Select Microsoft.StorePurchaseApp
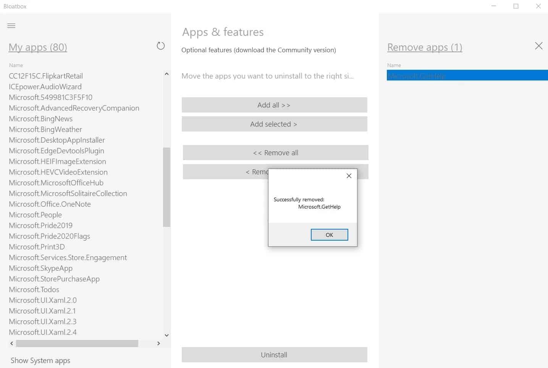 click(x=54, y=279)
